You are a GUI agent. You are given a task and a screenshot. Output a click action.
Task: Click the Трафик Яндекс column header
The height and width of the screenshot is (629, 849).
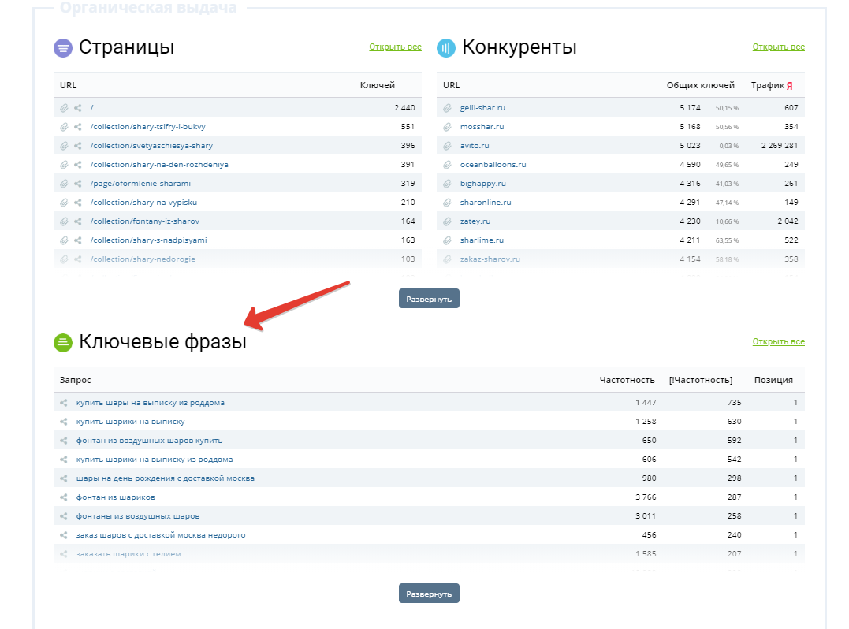(772, 85)
